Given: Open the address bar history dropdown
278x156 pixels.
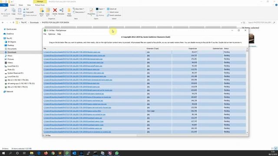Looking at the screenshot, I should coord(242,23).
